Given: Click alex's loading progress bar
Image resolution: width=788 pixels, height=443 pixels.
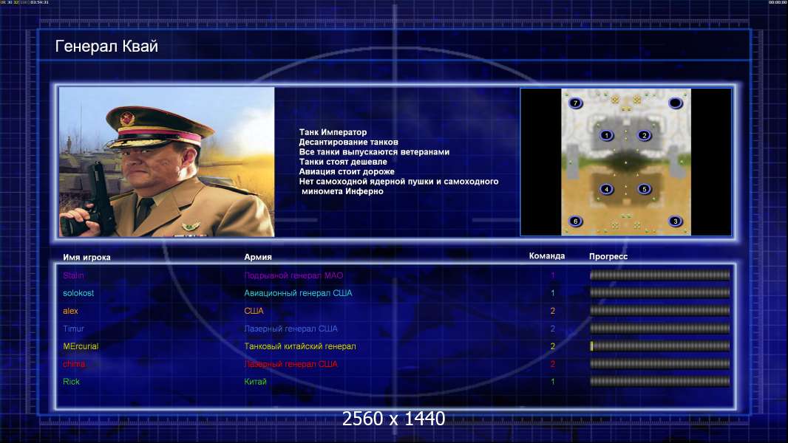Looking at the screenshot, I should (660, 311).
